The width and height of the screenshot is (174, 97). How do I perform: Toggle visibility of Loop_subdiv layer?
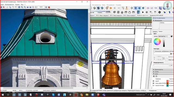coord(154,83)
